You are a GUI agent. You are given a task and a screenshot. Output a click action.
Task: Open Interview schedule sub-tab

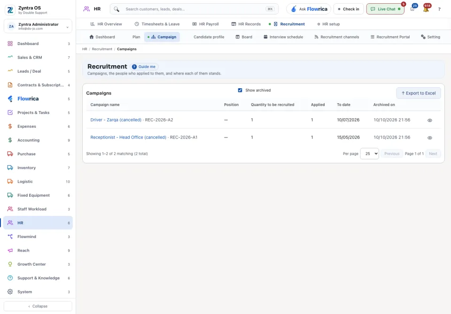coord(283,37)
